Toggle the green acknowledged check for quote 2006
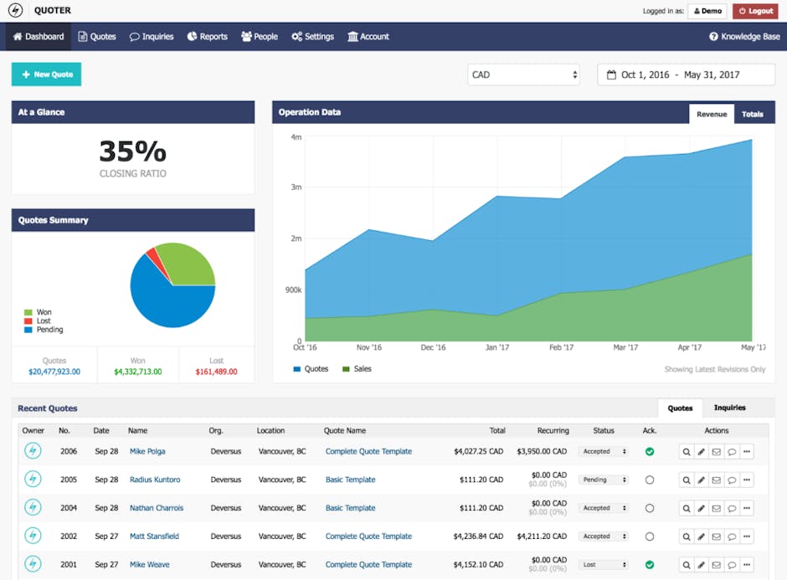This screenshot has height=580, width=787. click(x=649, y=452)
